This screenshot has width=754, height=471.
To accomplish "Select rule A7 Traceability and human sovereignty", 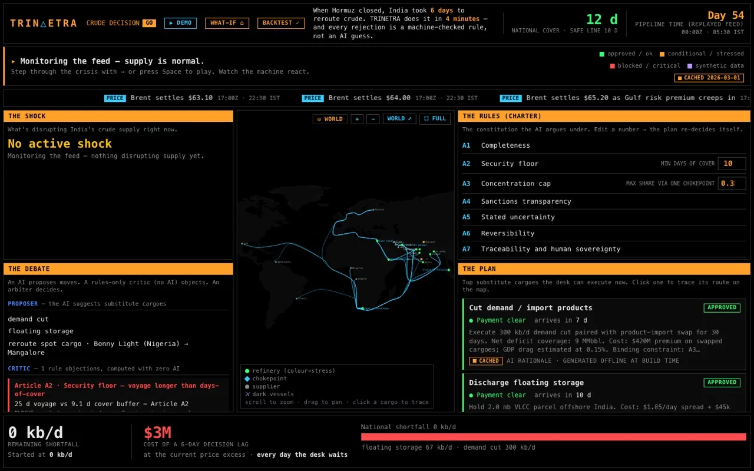I will 604,249.
